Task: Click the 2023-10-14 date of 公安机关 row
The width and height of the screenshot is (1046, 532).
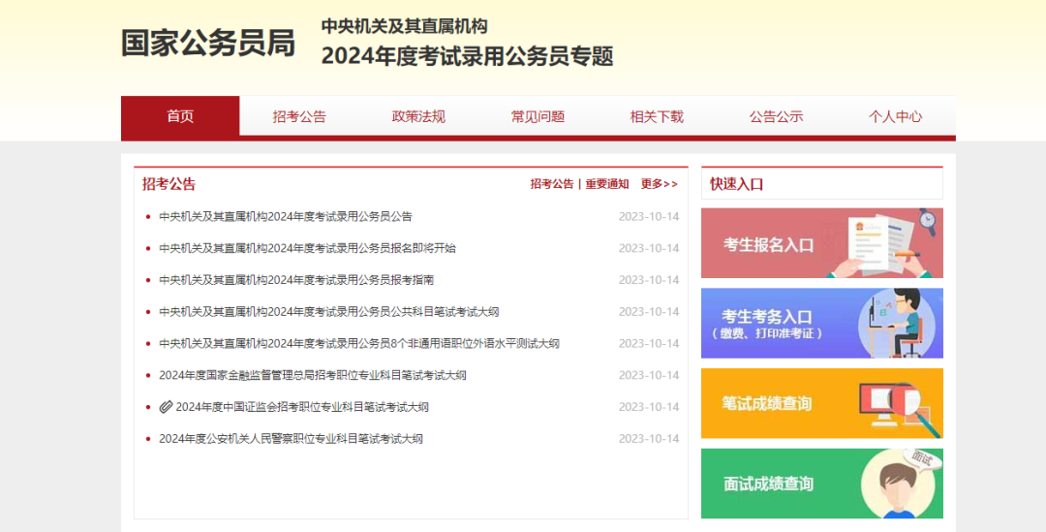Action: point(649,439)
